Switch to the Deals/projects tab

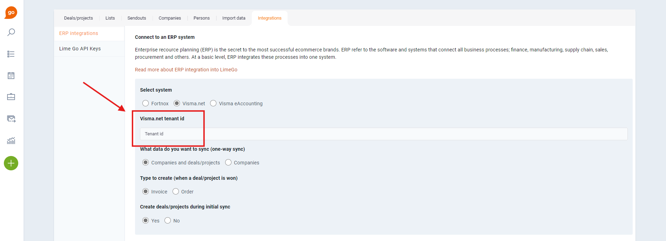click(x=79, y=18)
